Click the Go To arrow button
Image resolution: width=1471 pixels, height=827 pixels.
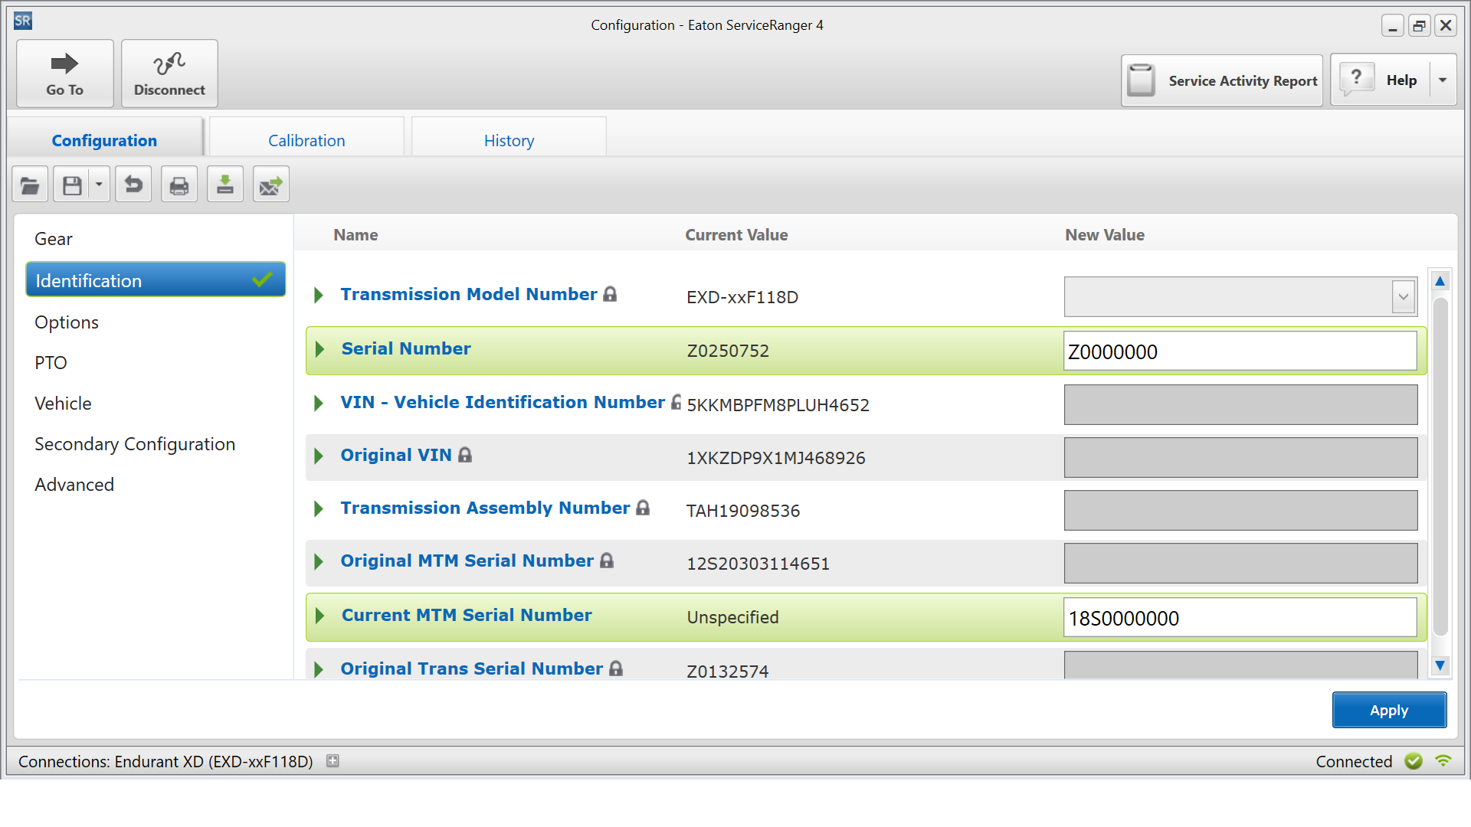(x=65, y=74)
